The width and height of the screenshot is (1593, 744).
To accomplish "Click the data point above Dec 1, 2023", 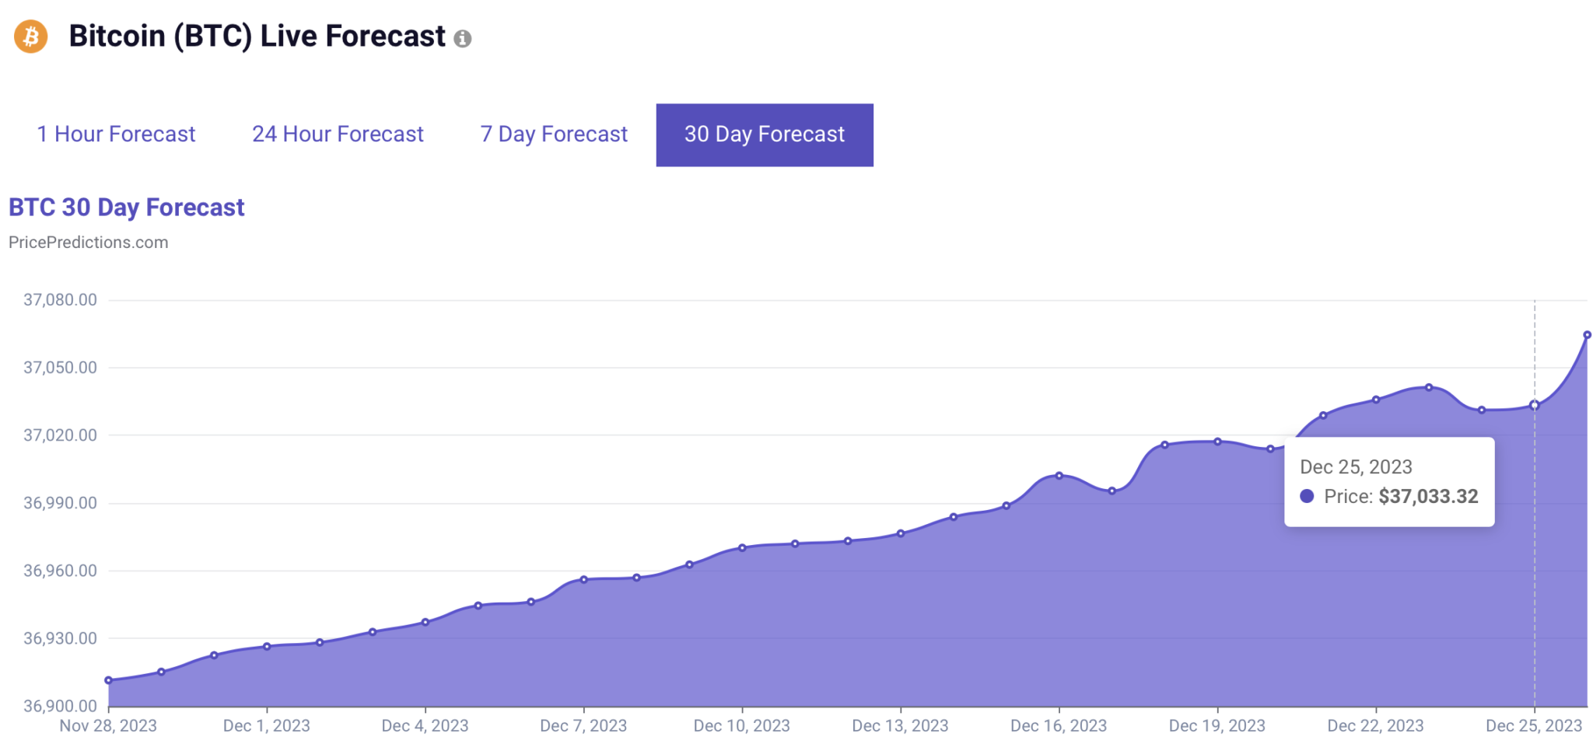I will [x=267, y=646].
